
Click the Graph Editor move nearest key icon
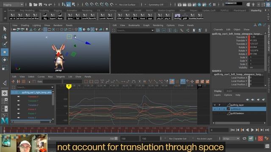13,81
